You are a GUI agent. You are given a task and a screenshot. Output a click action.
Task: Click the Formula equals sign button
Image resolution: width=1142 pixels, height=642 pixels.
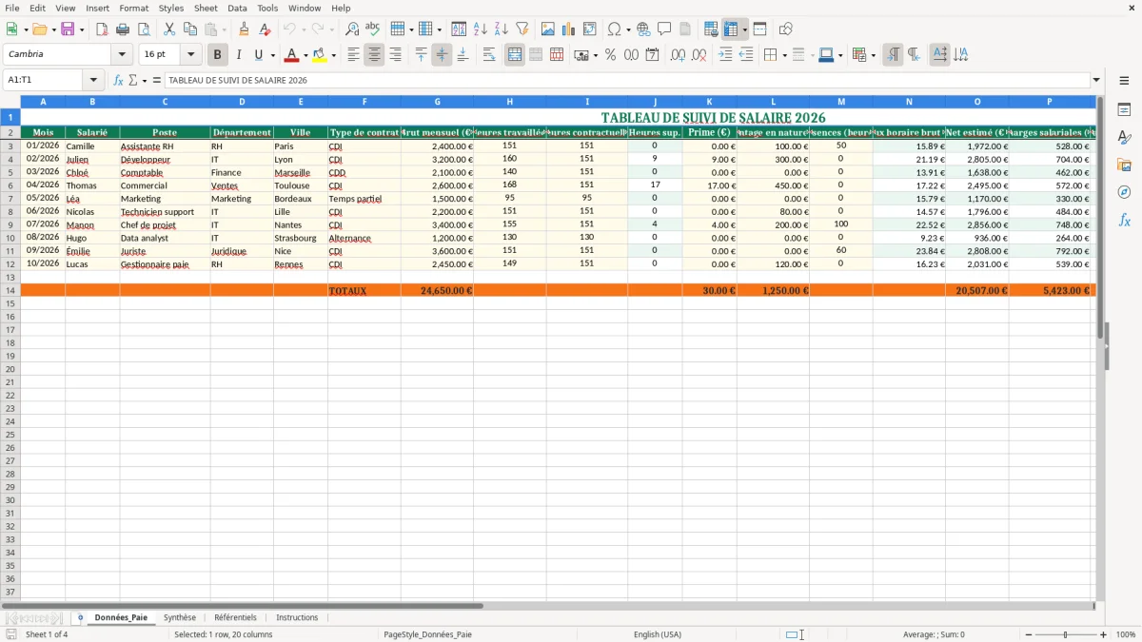pos(157,81)
